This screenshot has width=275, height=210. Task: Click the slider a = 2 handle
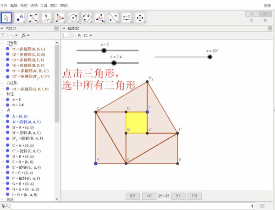104,50
